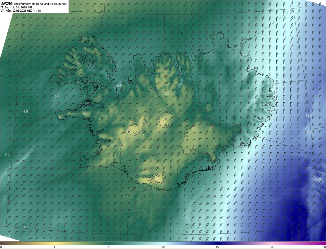Select the valid time 'VT: Mán. 12.01.2026 01Z'
Image resolution: width=326 pixels, height=249 pixels.
pos(16,11)
